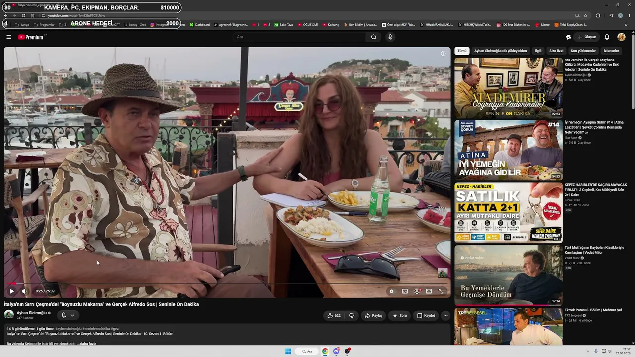635x357 pixels.
Task: Click the search magnifier button
Action: [374, 37]
